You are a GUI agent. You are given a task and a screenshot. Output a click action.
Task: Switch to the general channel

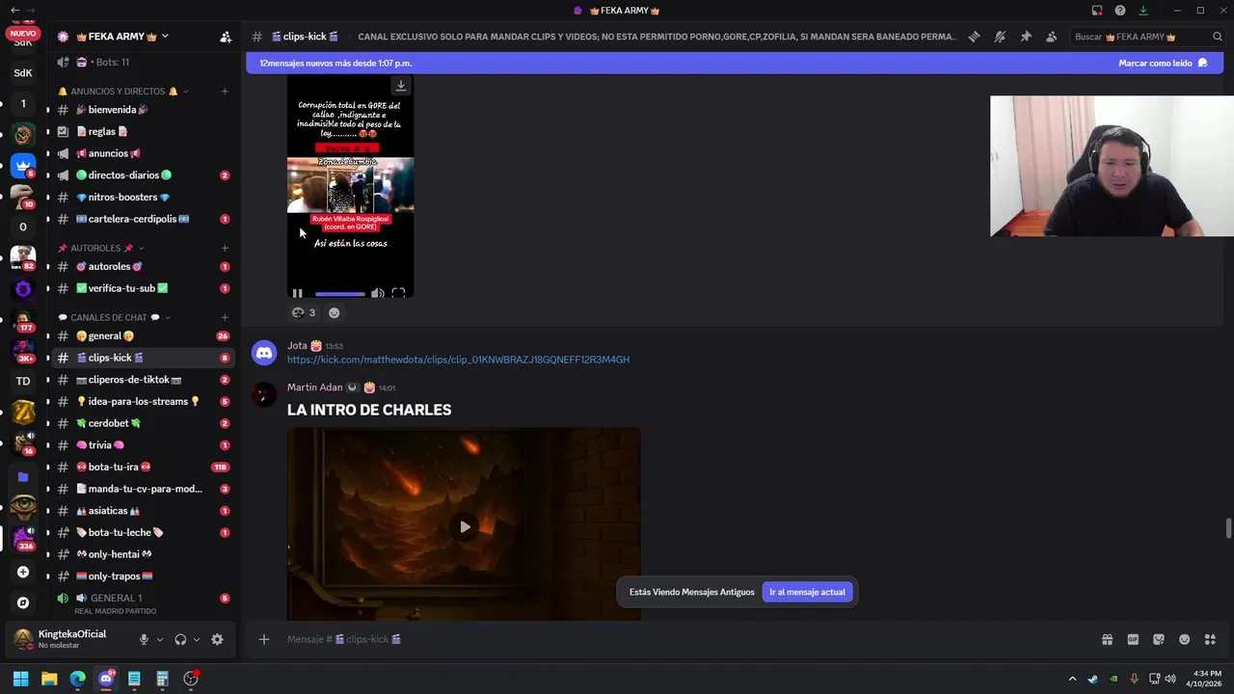point(143,335)
